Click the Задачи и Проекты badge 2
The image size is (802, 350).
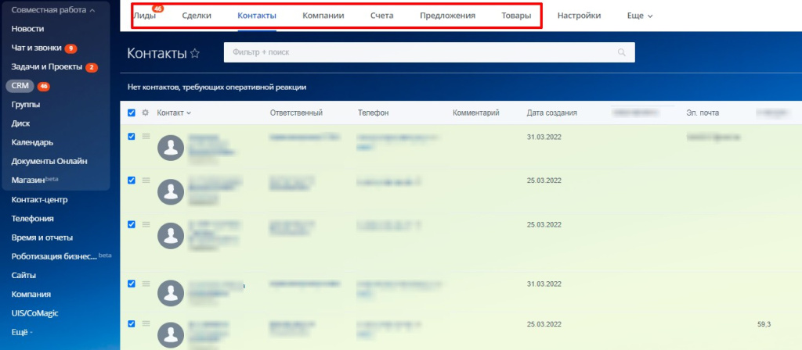point(92,67)
